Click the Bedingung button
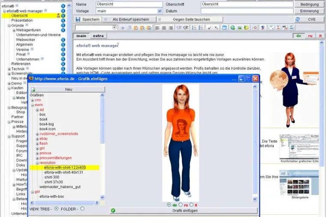 (x=309, y=4)
